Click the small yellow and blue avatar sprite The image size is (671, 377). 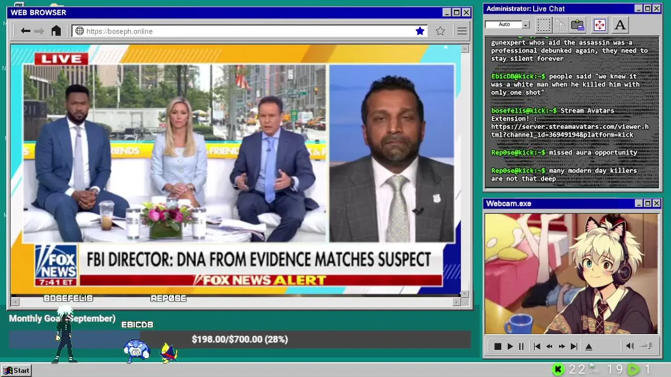[x=169, y=352]
